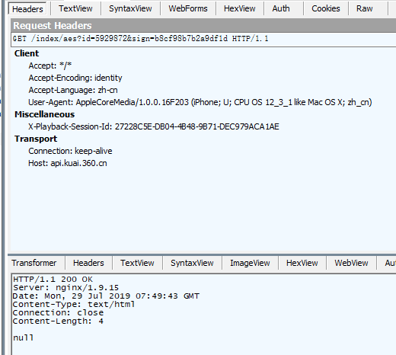Select the User-Agent AppleCoreMedia header
Image resolution: width=396 pixels, height=355 pixels.
point(200,102)
